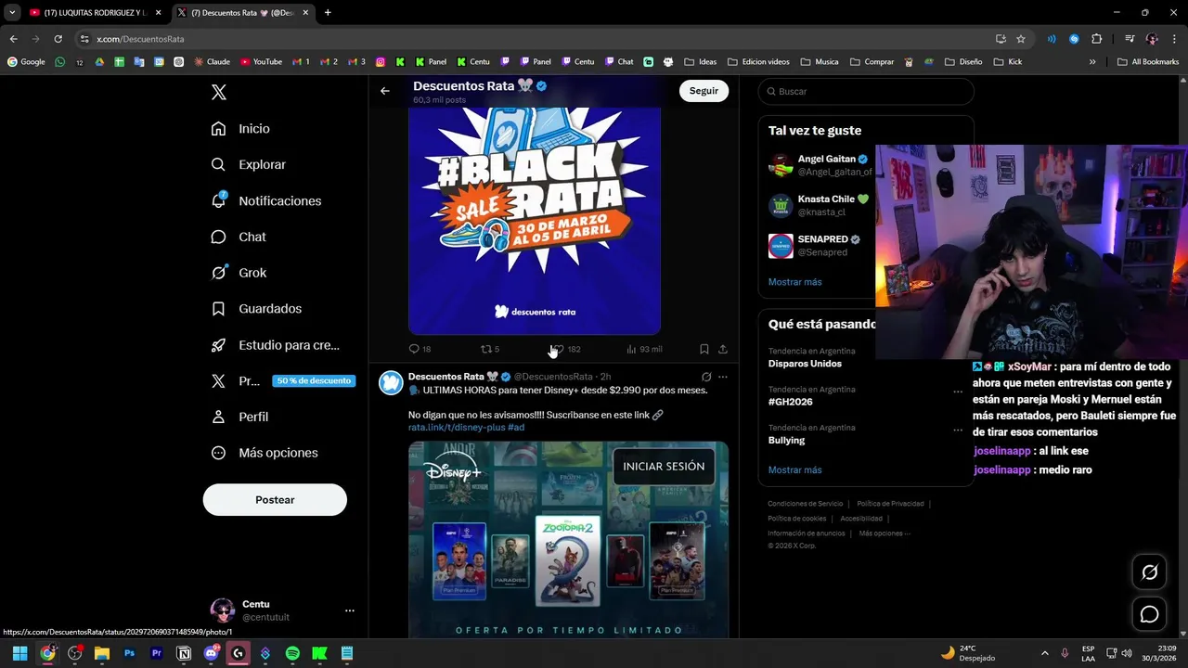
Task: Open the rata.link/t/disney-plus link
Action: [x=457, y=427]
